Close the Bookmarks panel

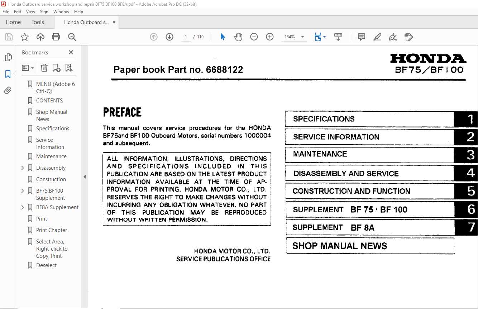point(71,52)
